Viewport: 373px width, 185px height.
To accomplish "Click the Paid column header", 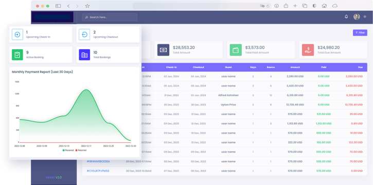I will pyautogui.click(x=324, y=67).
